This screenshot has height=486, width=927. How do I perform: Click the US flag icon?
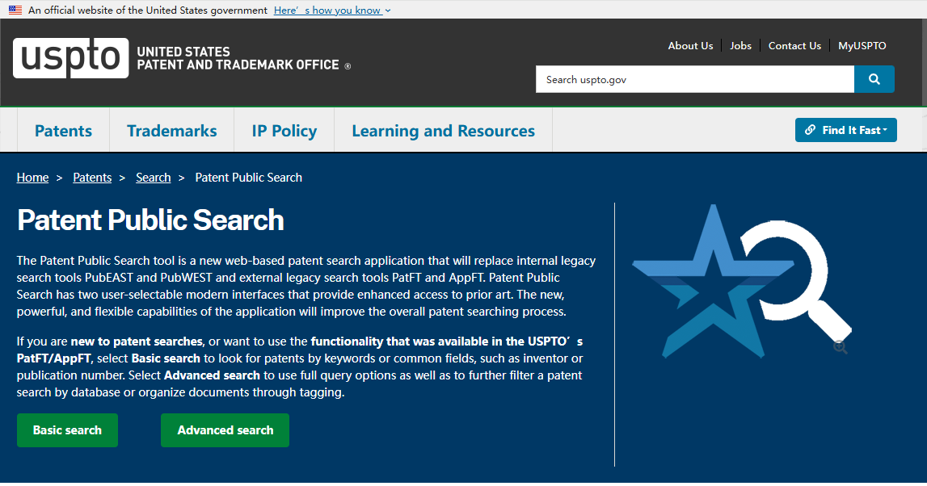point(15,10)
